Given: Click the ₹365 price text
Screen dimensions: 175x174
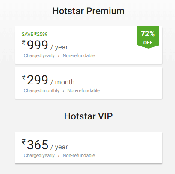Looking at the screenshot, I should click(35, 145).
